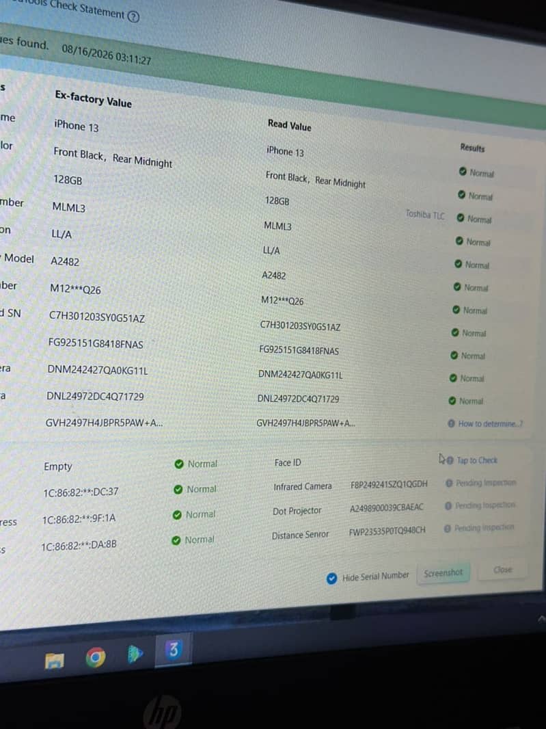
Task: Select the Empty value text
Action: pyautogui.click(x=58, y=466)
